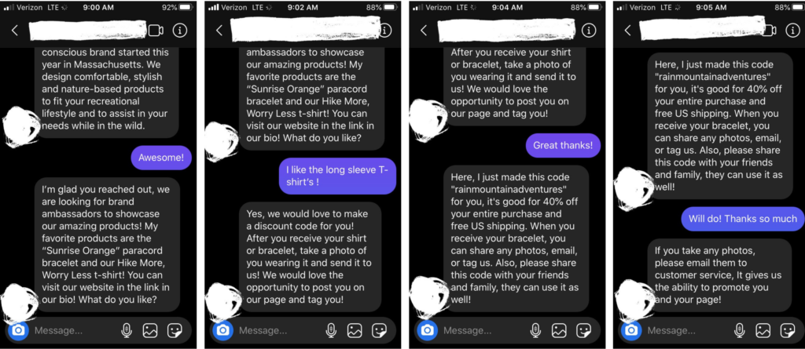Open the camera in the 9:00 AM chat
The height and width of the screenshot is (349, 805).
tap(19, 330)
